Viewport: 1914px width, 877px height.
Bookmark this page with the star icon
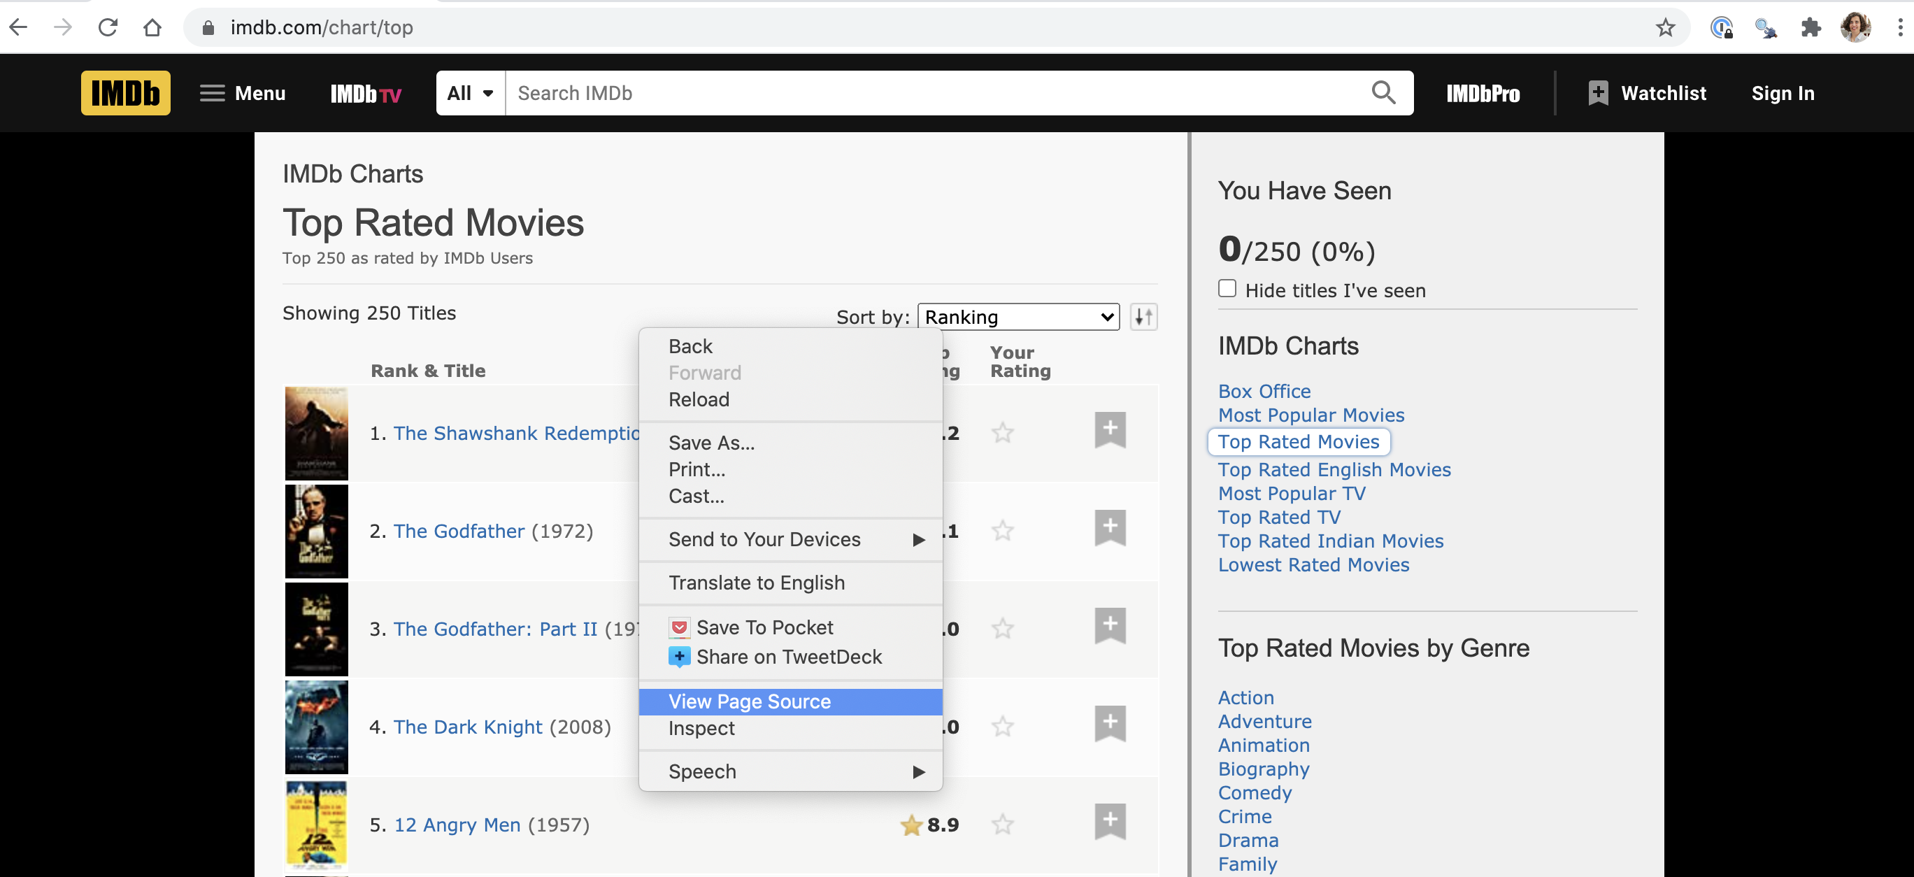tap(1666, 27)
